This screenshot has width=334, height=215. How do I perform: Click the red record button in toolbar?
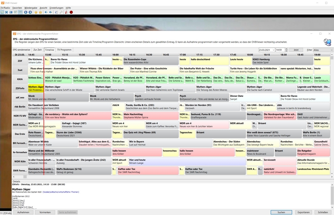(x=71, y=13)
